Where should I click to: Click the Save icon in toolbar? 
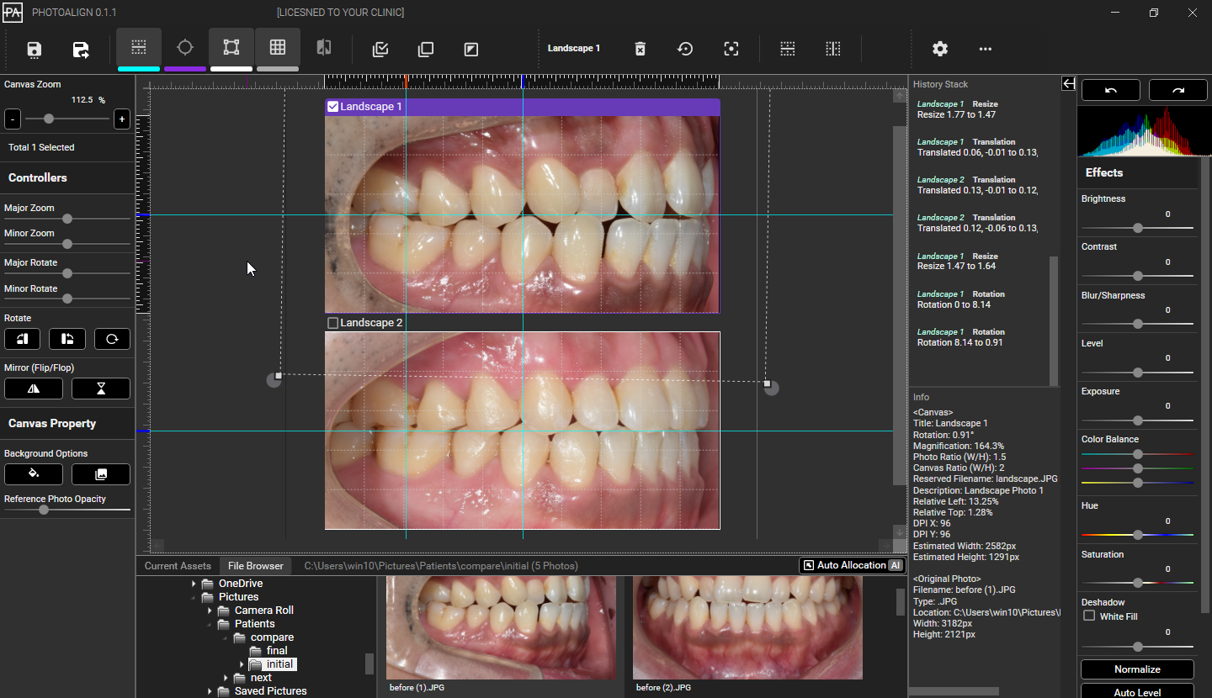tap(35, 50)
